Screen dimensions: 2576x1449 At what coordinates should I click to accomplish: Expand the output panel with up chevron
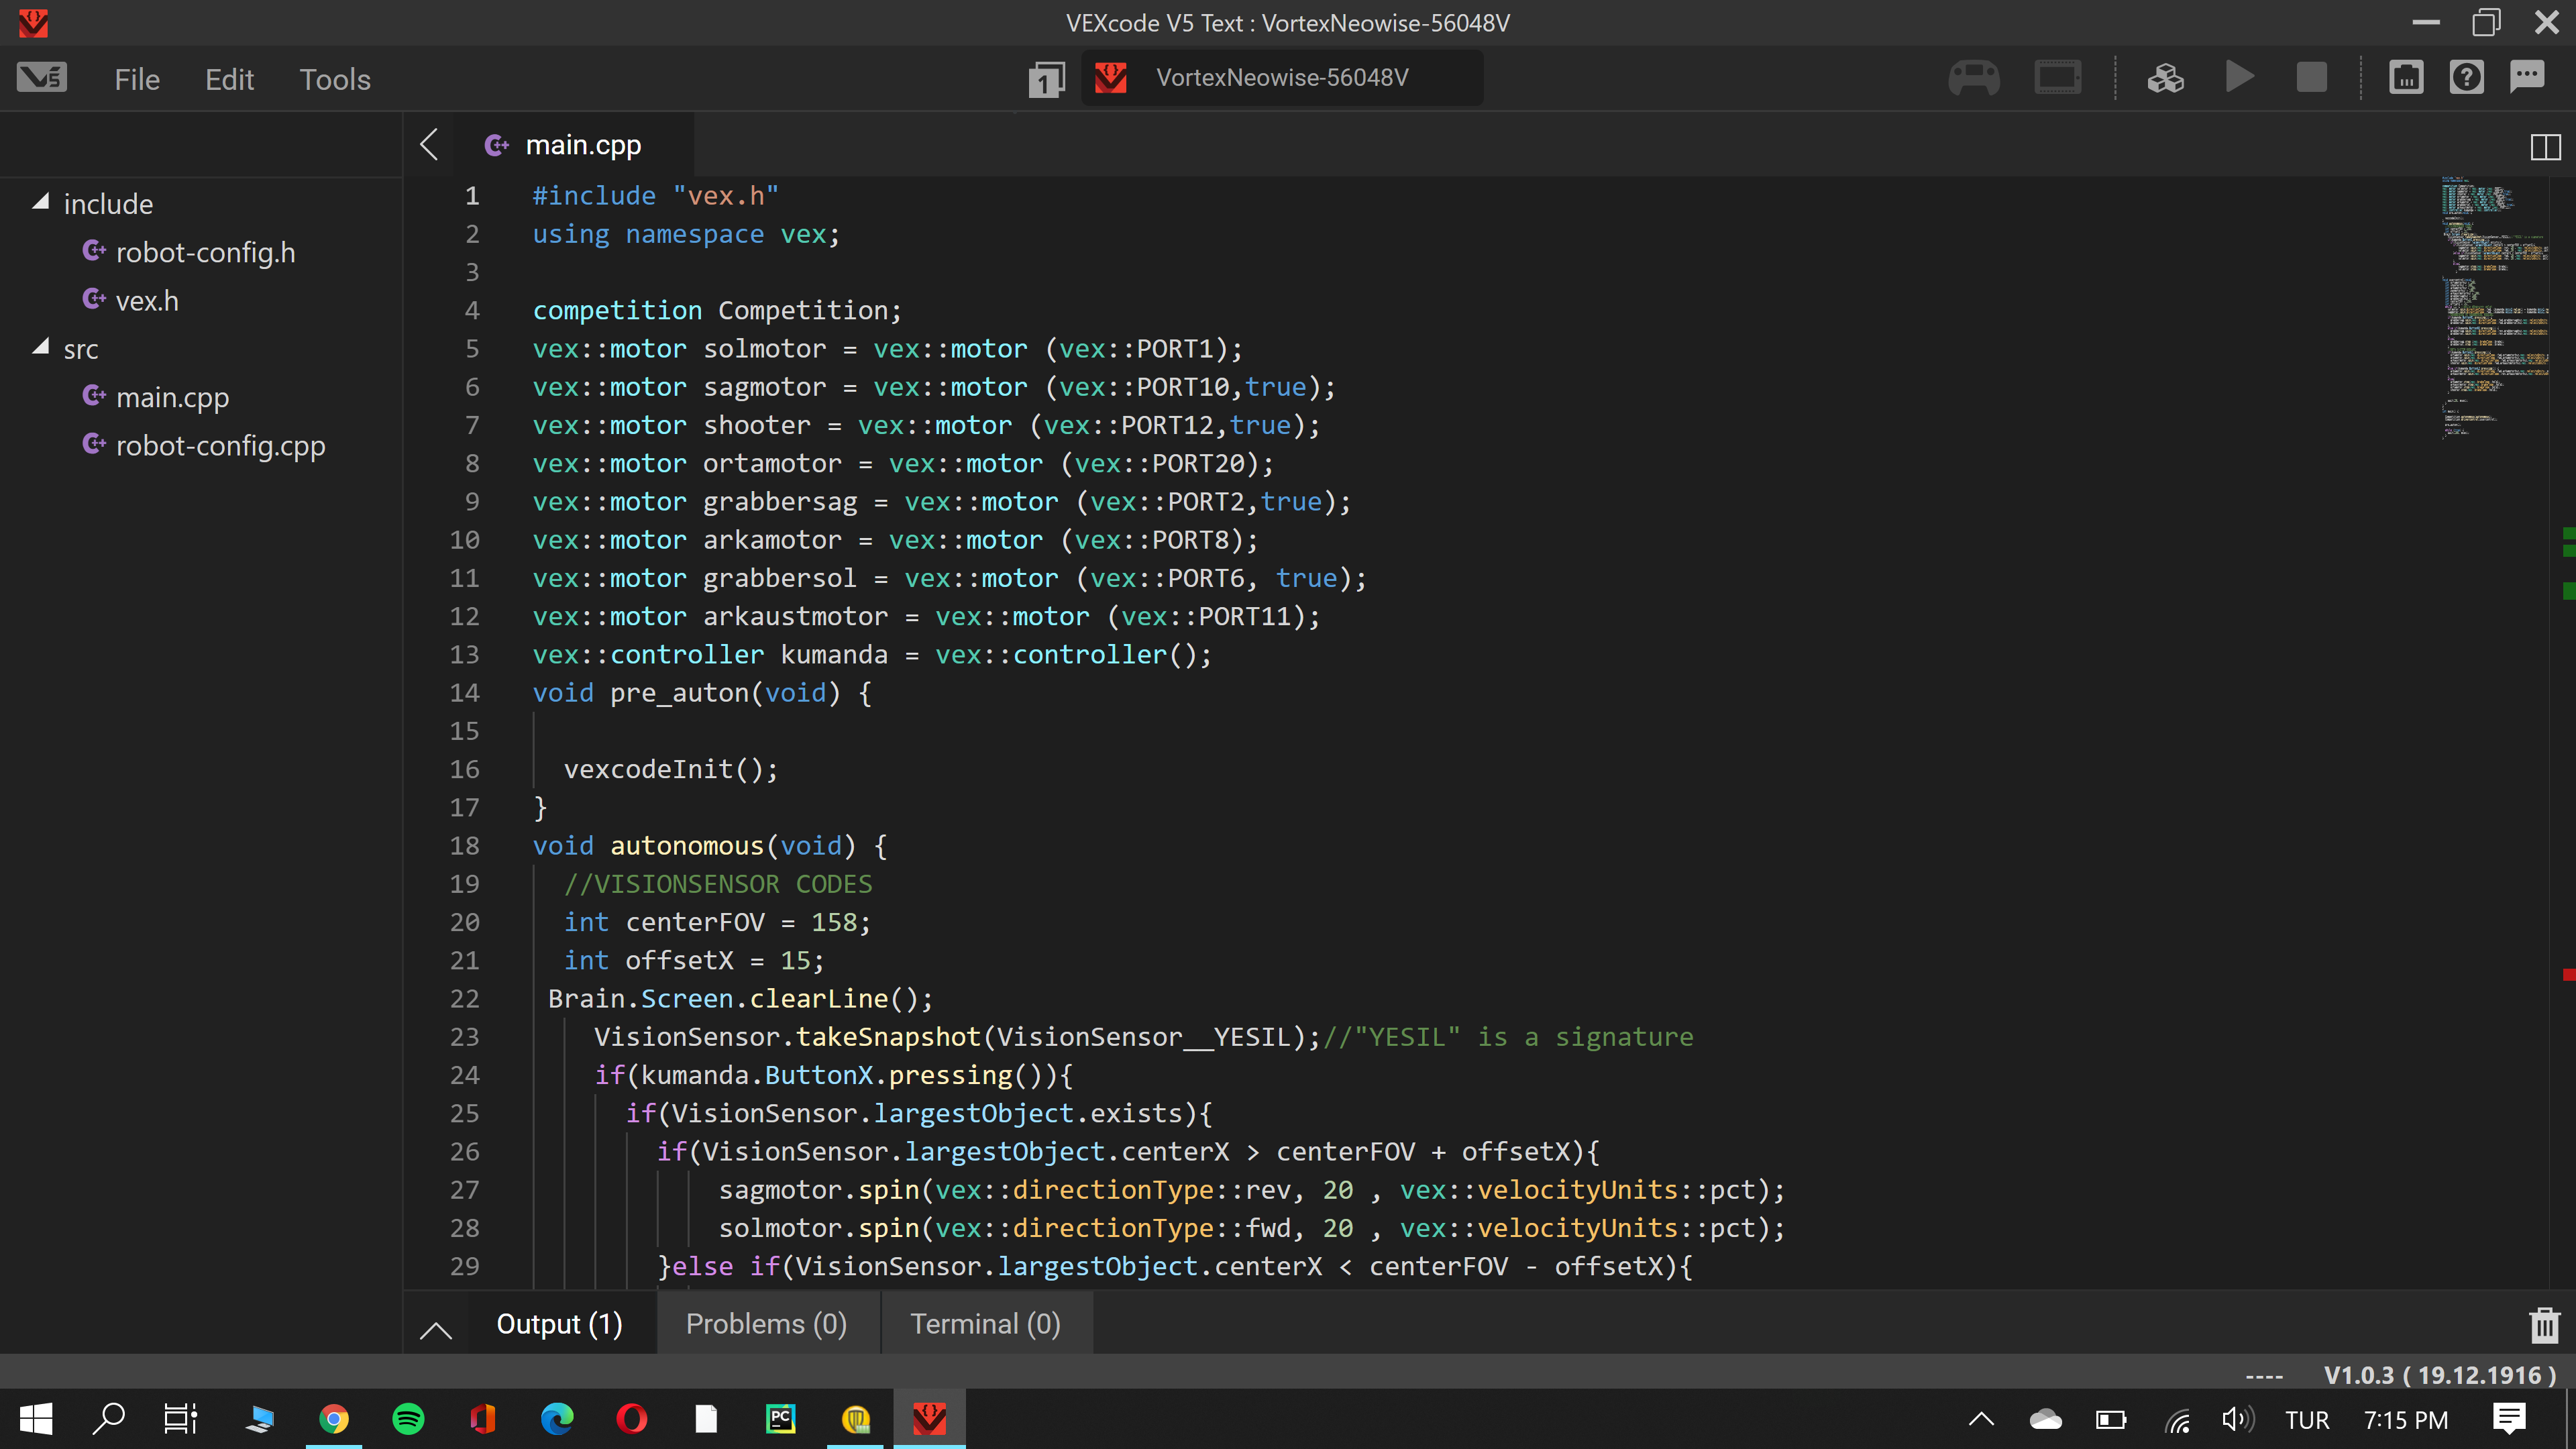[436, 1329]
